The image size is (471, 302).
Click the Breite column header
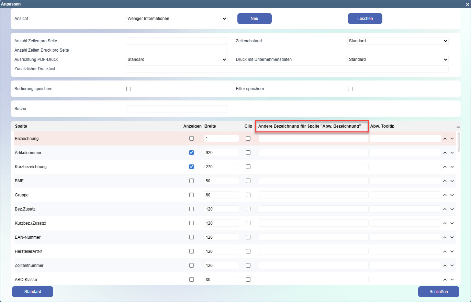210,126
